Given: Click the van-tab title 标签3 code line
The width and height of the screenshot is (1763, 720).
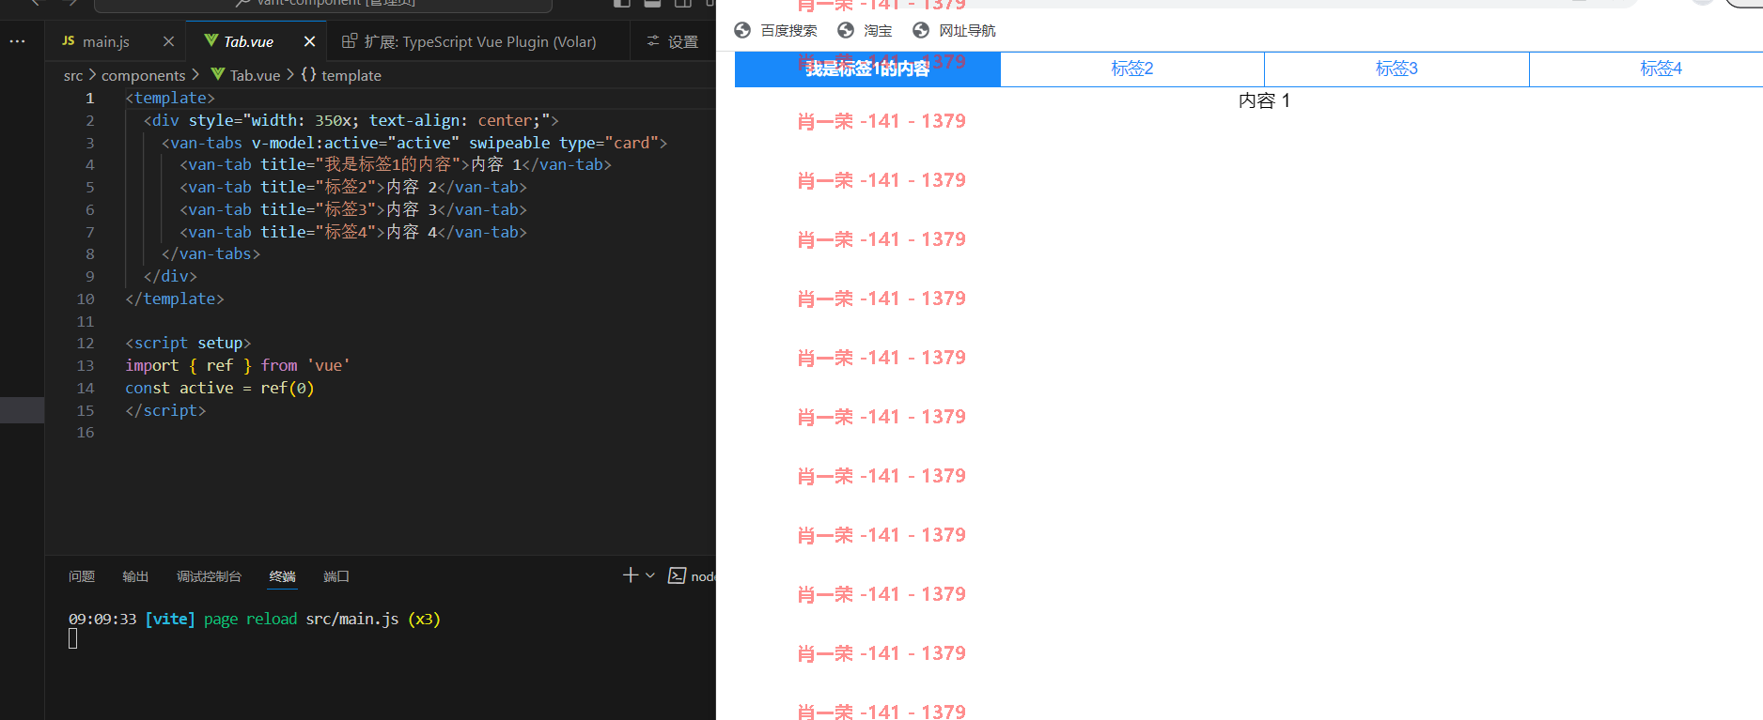Looking at the screenshot, I should pos(353,209).
